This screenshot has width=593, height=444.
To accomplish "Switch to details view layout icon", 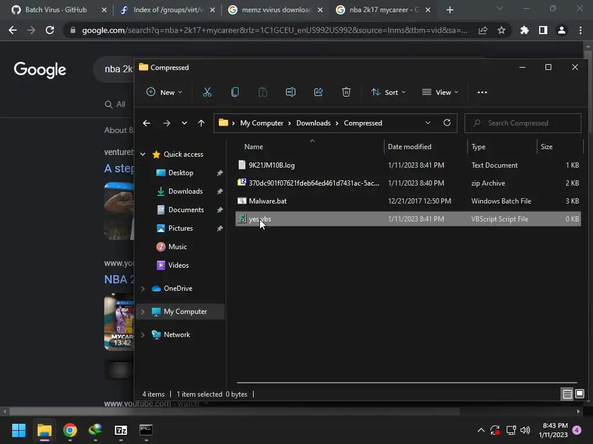I will point(568,394).
